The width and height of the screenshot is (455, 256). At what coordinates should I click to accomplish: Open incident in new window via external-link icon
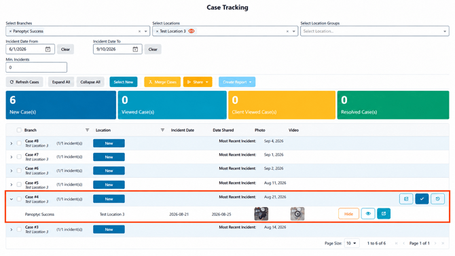(384, 214)
